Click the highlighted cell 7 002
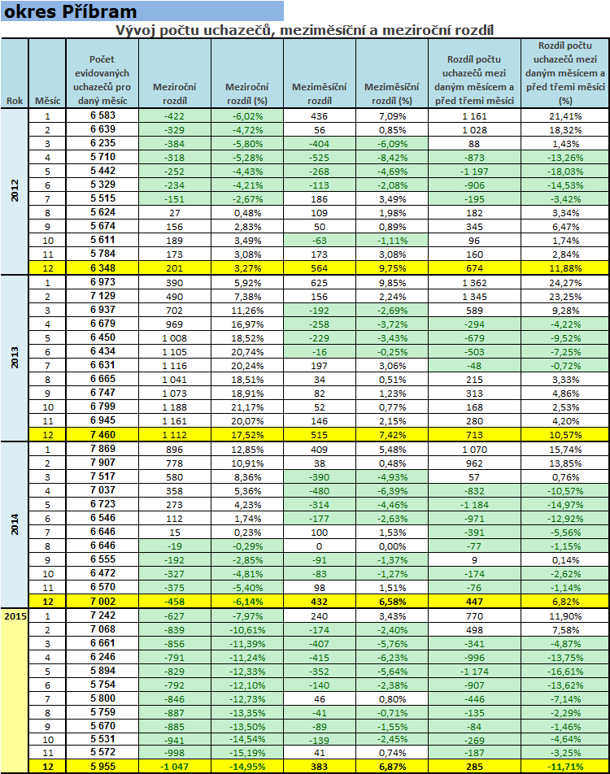The height and width of the screenshot is (774, 610). click(x=102, y=602)
